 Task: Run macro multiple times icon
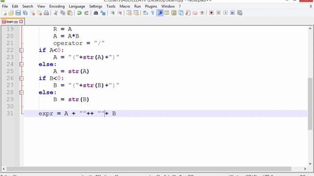click(233, 13)
